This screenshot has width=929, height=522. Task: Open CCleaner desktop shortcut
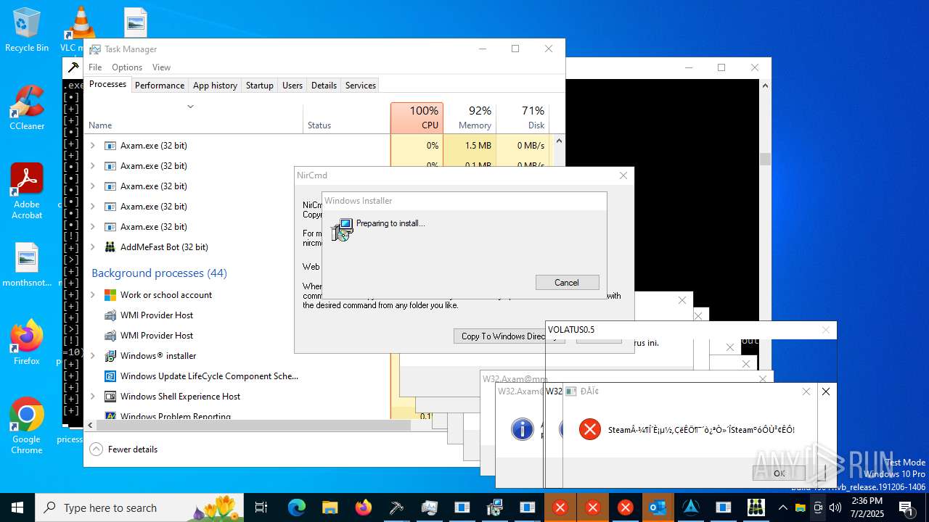[27, 109]
